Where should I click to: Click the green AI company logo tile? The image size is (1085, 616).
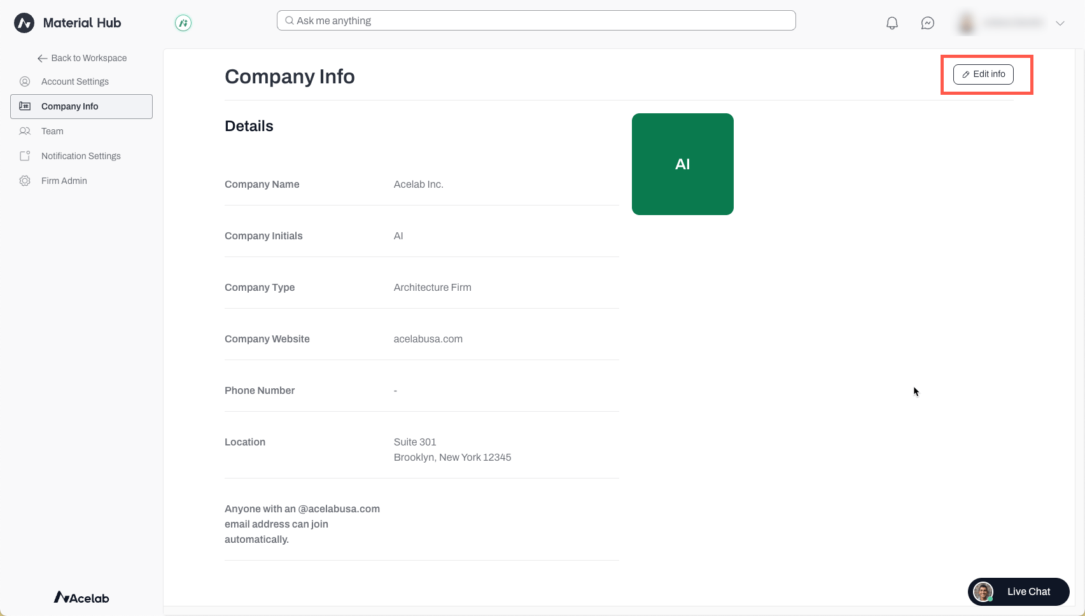pyautogui.click(x=683, y=164)
